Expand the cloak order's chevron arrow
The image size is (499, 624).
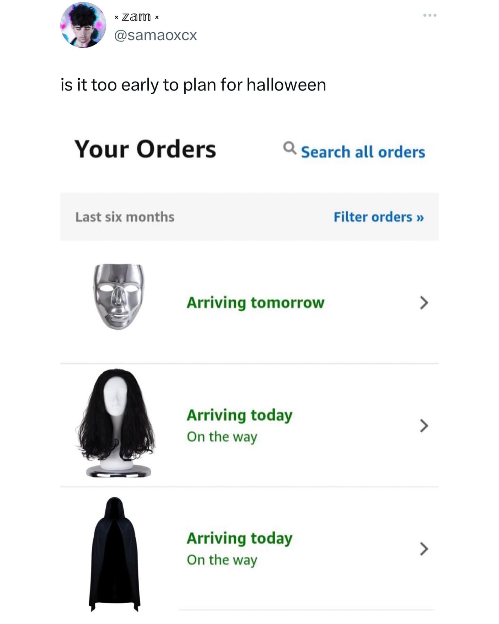[x=424, y=549]
